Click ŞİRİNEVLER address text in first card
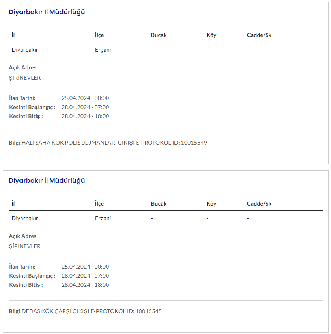Image resolution: width=331 pixels, height=334 pixels. 25,78
